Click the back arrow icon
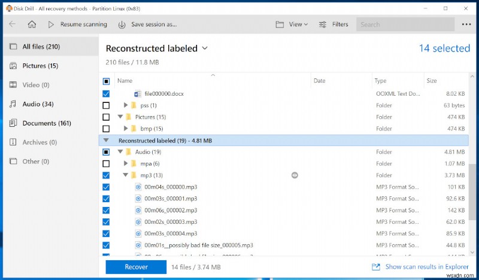 [x=13, y=25]
